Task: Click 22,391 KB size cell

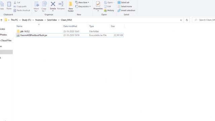Action: pyautogui.click(x=118, y=35)
